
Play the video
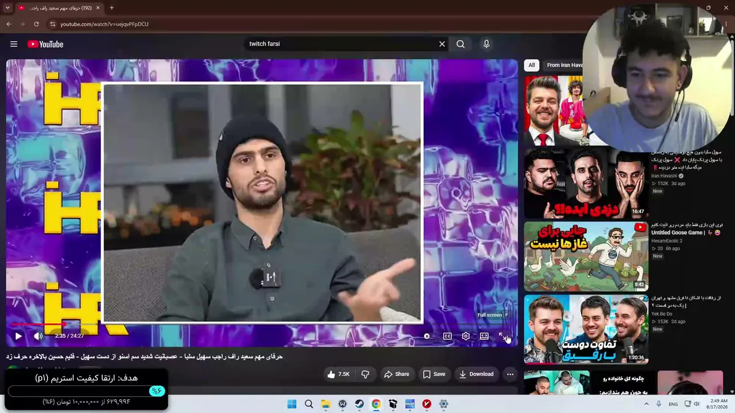[18, 336]
